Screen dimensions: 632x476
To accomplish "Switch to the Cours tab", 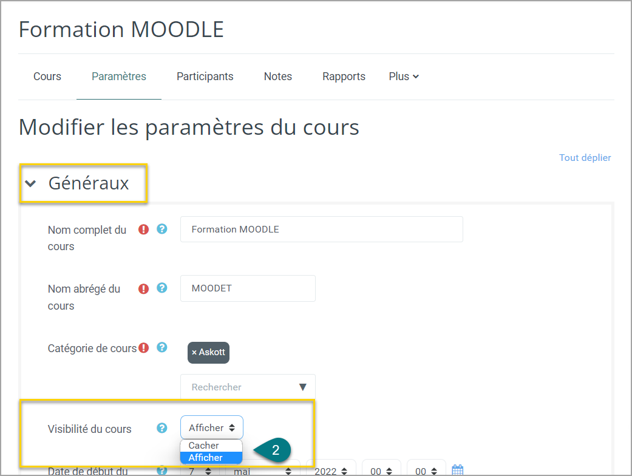I will pos(47,76).
